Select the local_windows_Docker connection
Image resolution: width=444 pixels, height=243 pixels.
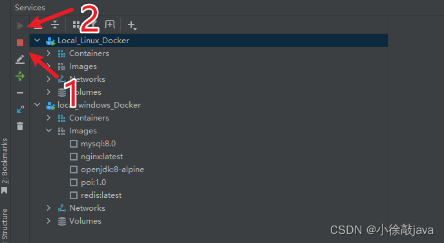point(99,105)
